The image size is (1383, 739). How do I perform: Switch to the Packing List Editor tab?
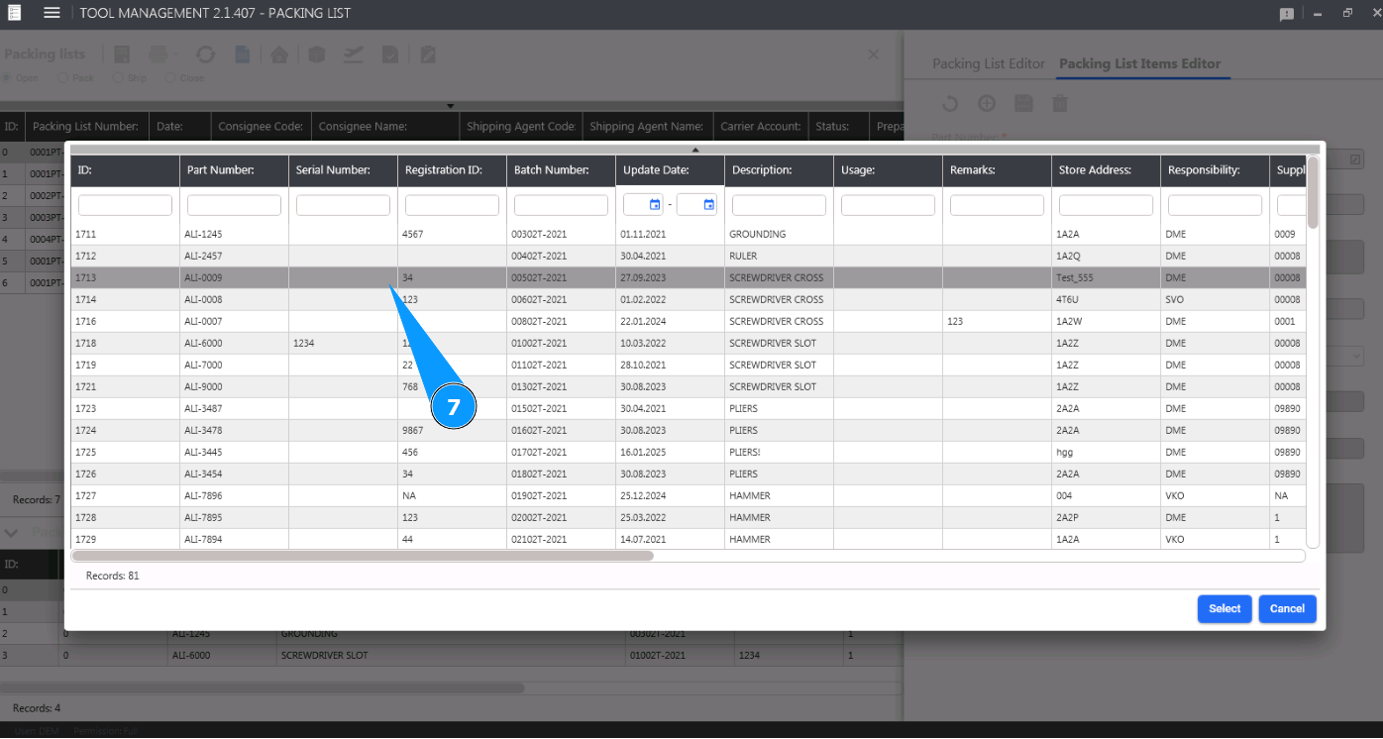(989, 63)
